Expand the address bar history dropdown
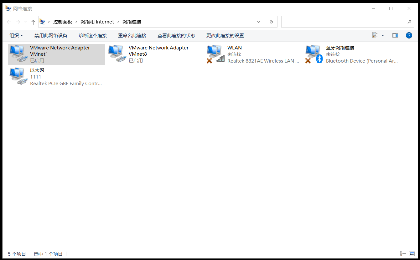This screenshot has width=420, height=260. coord(259,22)
